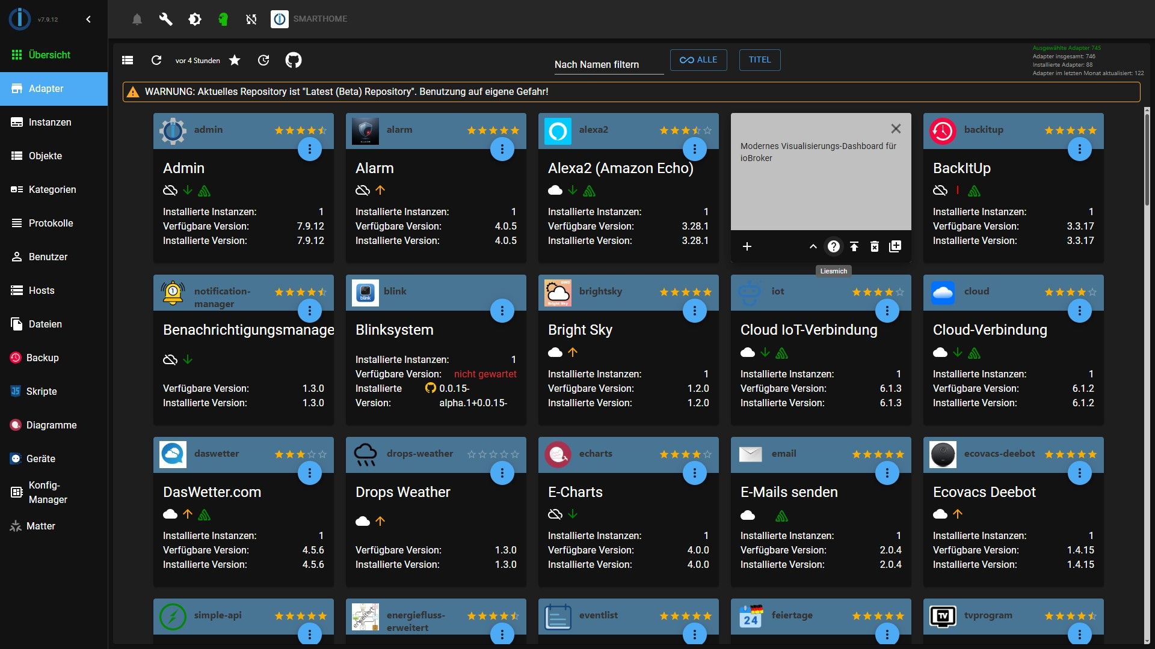Click the 'nicht gewartet' blink status text
The width and height of the screenshot is (1155, 649).
(x=485, y=374)
